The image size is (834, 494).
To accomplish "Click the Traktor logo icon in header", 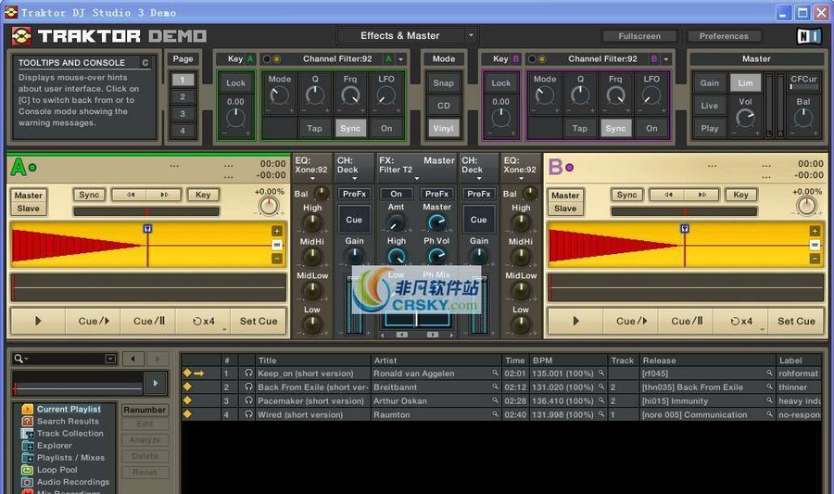I will pyautogui.click(x=21, y=36).
